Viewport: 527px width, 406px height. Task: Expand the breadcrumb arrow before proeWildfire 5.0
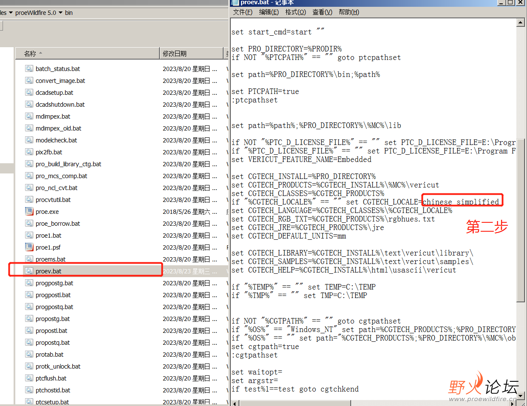coord(11,13)
